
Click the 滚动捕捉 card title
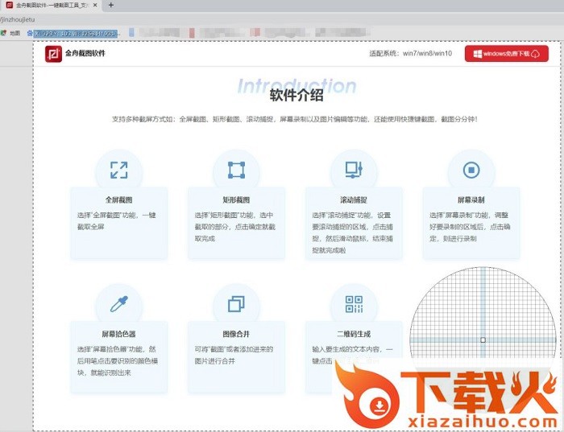click(x=354, y=200)
